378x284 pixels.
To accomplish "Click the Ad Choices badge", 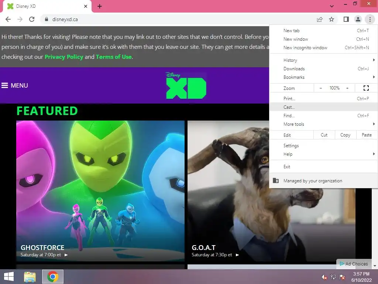I will point(354,264).
